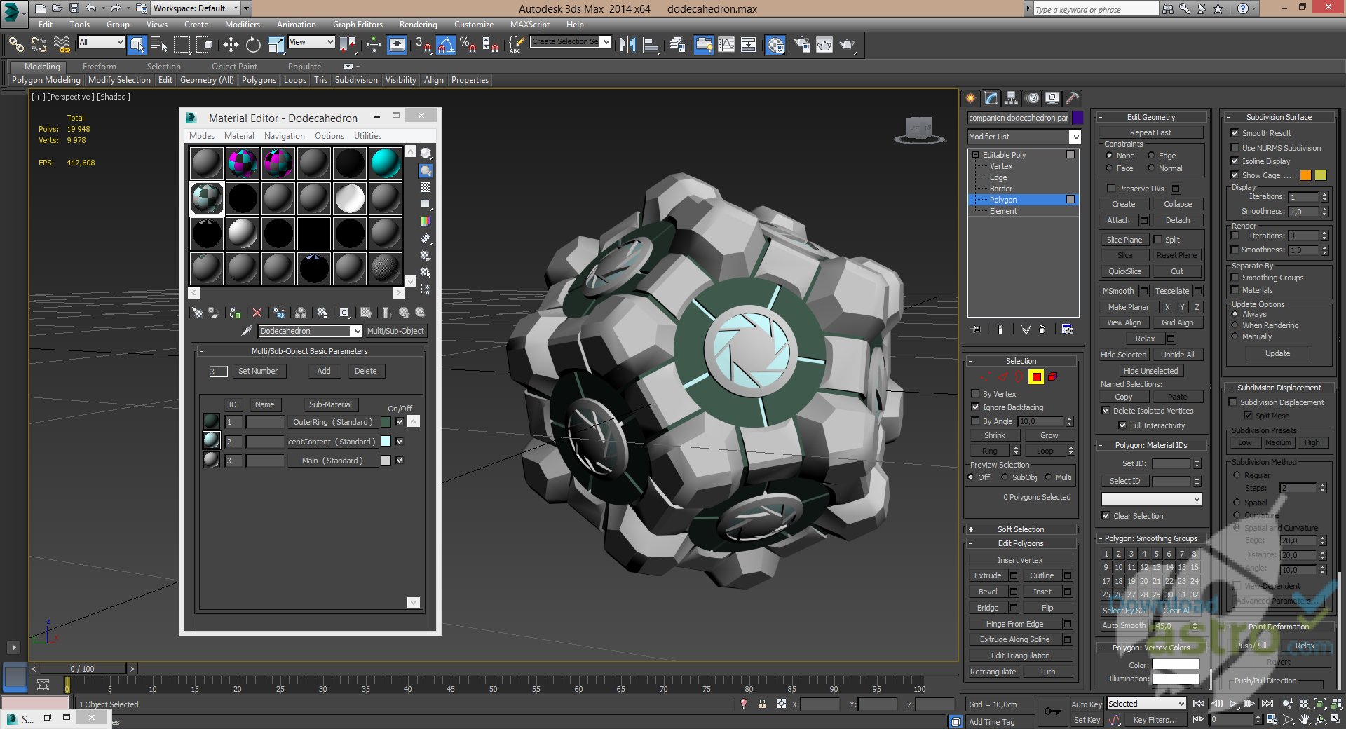Click Update in Subdivision Surface rollout

pos(1277,353)
